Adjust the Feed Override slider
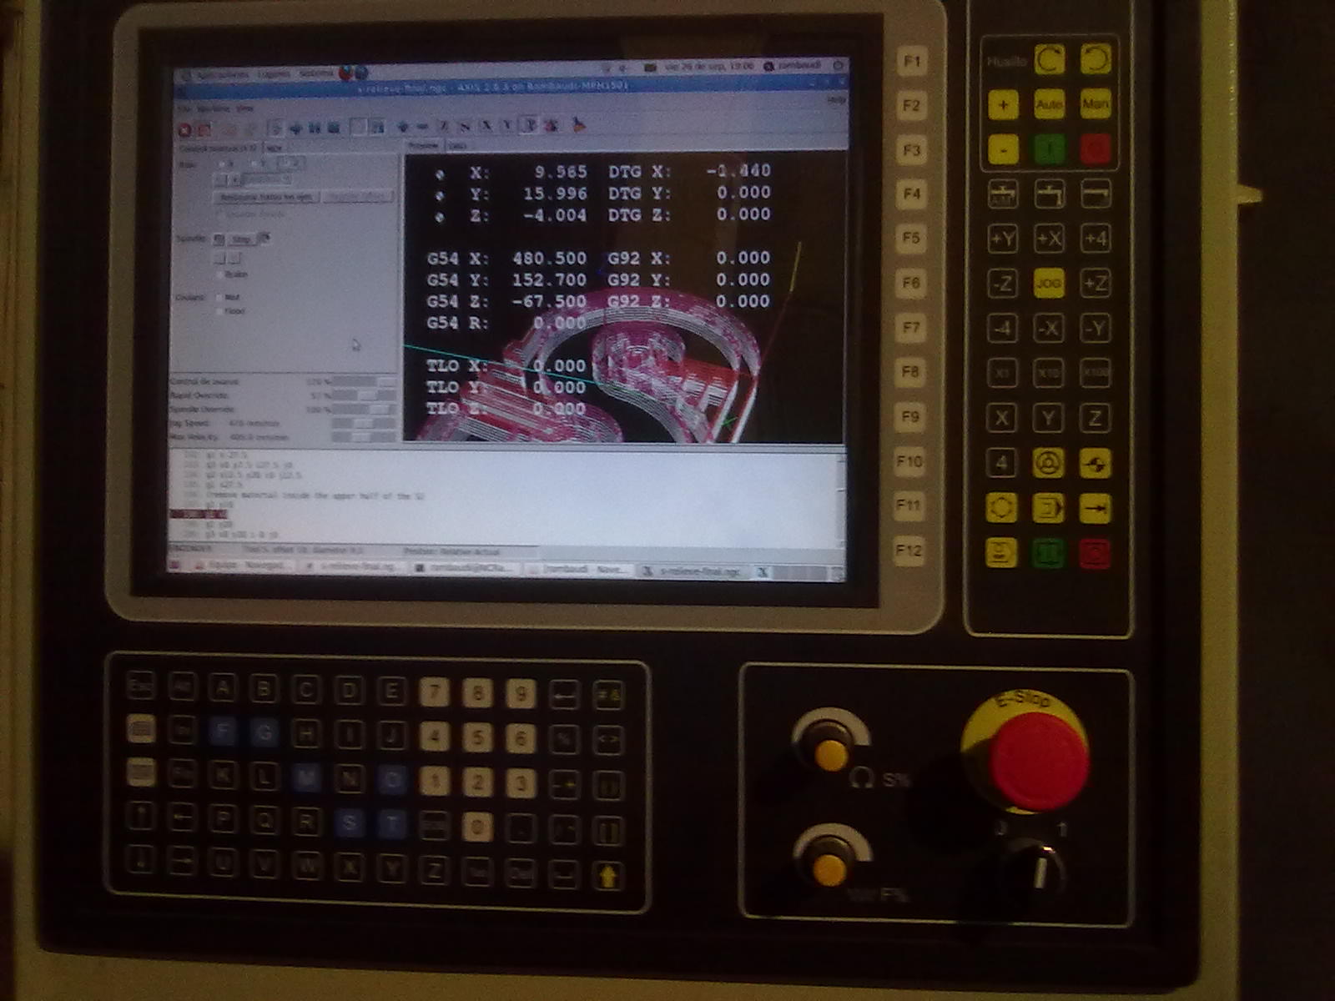The height and width of the screenshot is (1001, 1335). pos(365,382)
